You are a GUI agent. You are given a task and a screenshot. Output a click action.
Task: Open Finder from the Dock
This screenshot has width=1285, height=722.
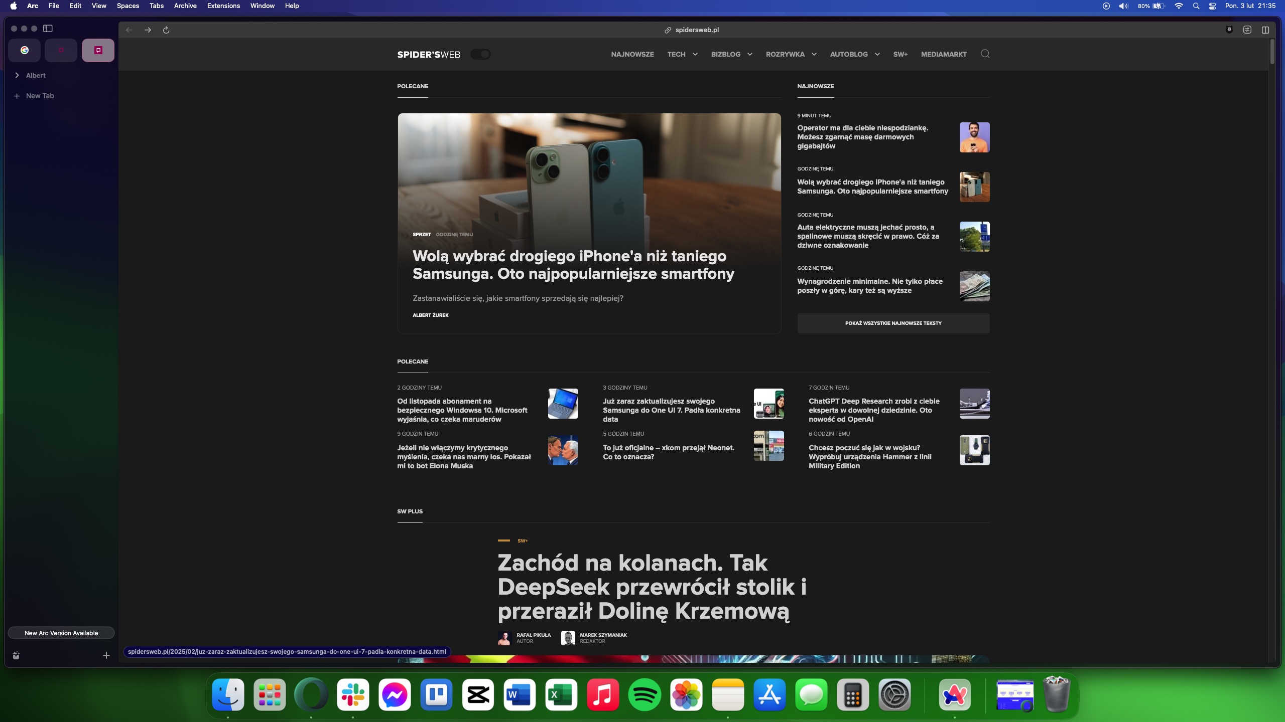(228, 695)
